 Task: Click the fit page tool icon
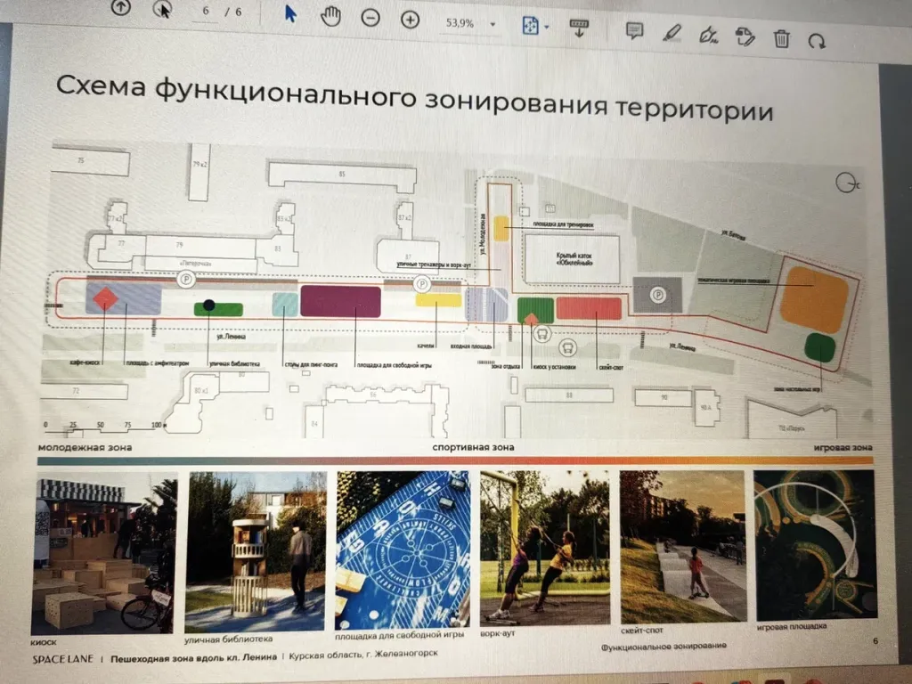pos(530,26)
